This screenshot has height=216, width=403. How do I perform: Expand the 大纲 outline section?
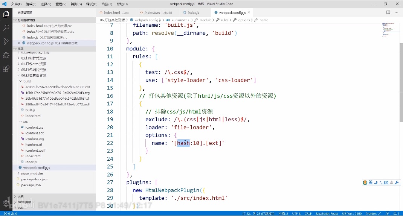coord(21,196)
